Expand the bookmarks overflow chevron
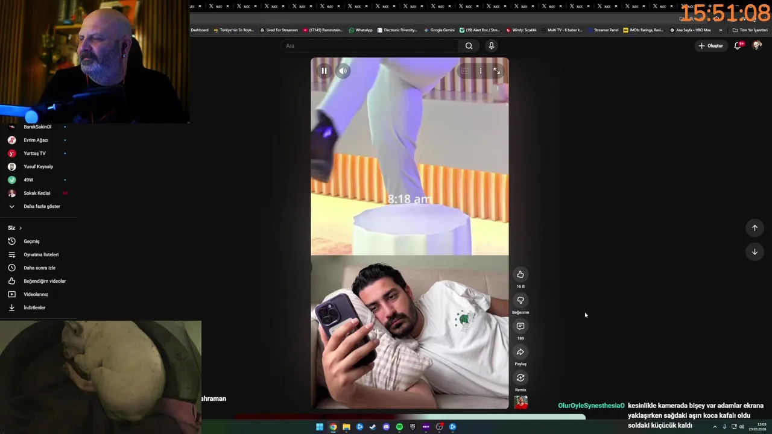 (x=720, y=30)
